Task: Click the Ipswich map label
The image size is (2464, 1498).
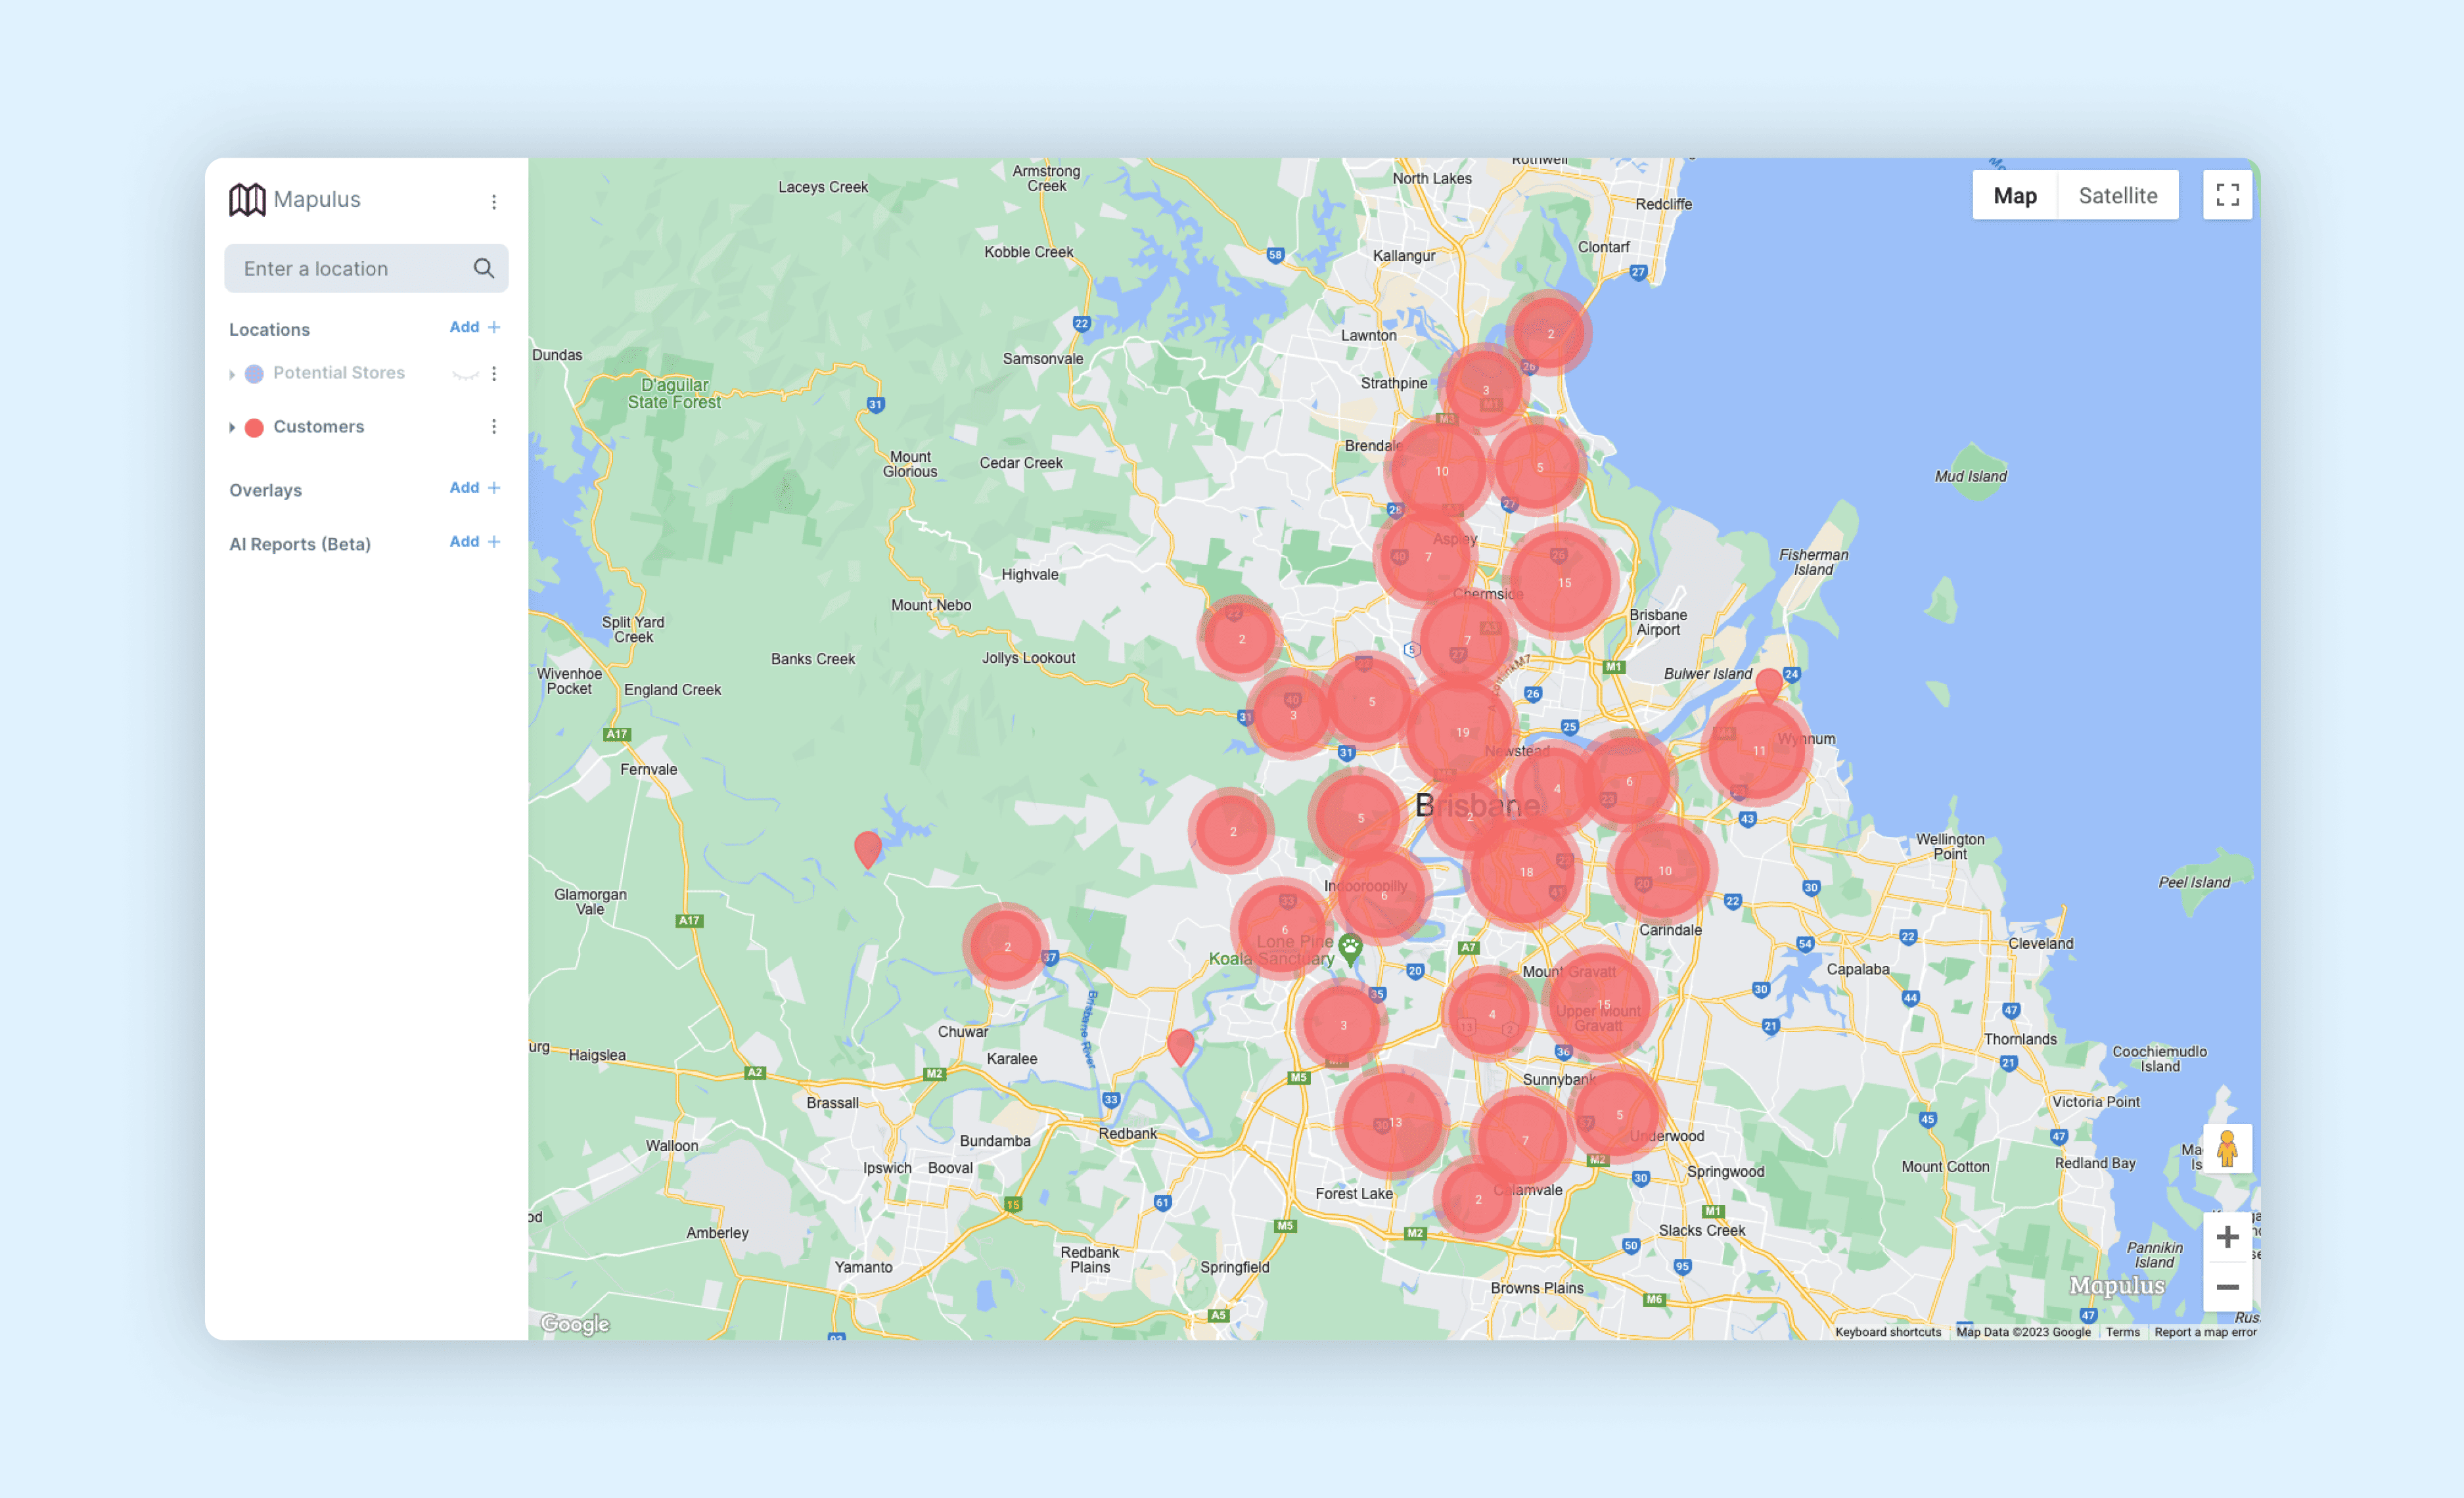Action: (887, 1167)
